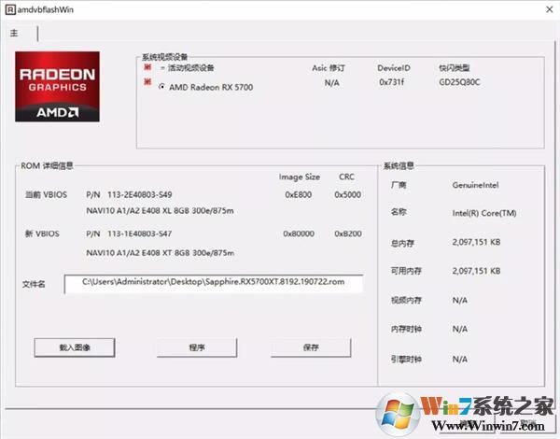Screen dimensions: 560x439
Task: Select the AMD Radeon RX 5700 radio button
Action: pyautogui.click(x=161, y=87)
